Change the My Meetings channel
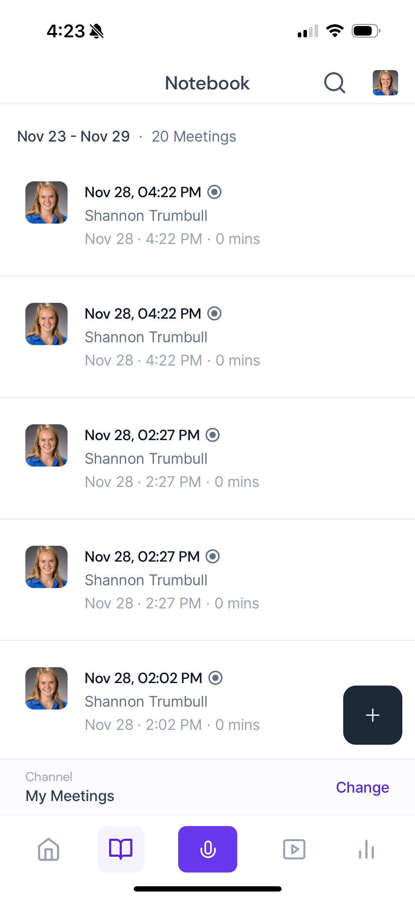This screenshot has height=900, width=415. tap(362, 787)
